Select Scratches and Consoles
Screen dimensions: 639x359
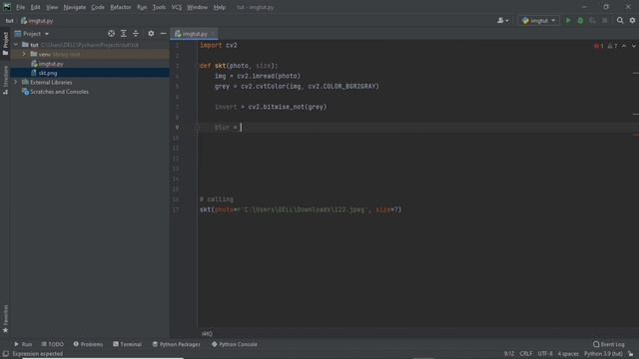[59, 92]
